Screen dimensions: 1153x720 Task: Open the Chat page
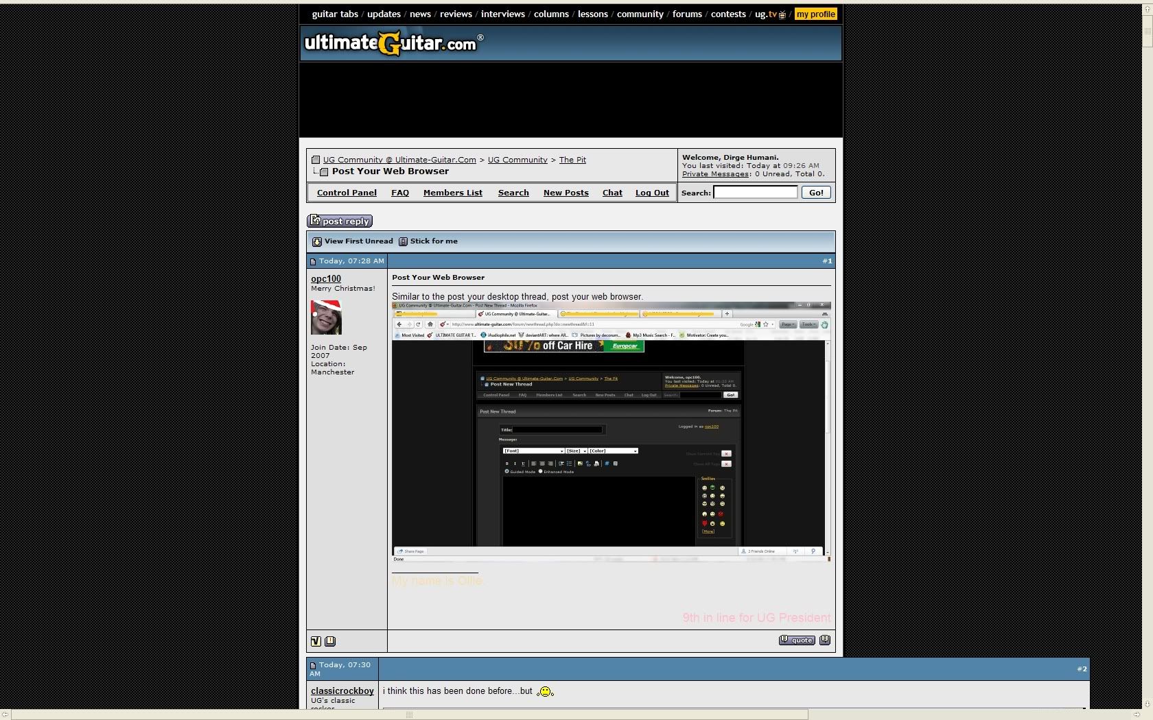click(612, 193)
